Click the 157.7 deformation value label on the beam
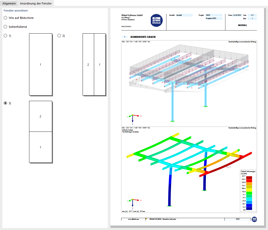Image resolution: width=268 pixels, height=230 pixels. 228,167
